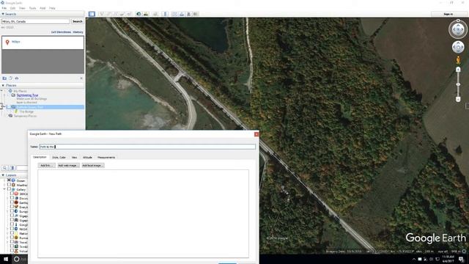Show historical imagery with the clock icon

tap(139, 14)
